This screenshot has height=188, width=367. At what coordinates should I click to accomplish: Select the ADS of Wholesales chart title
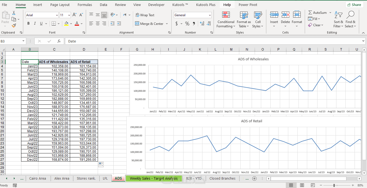click(x=253, y=59)
